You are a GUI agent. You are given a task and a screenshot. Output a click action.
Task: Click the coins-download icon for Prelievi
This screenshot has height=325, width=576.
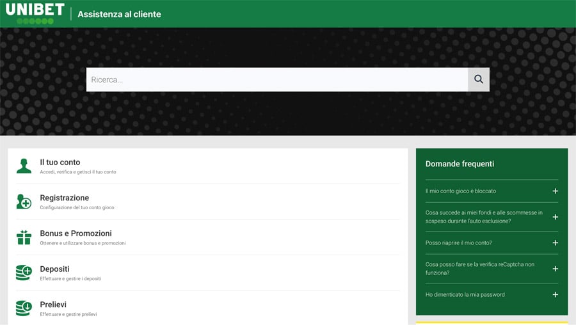pyautogui.click(x=24, y=308)
